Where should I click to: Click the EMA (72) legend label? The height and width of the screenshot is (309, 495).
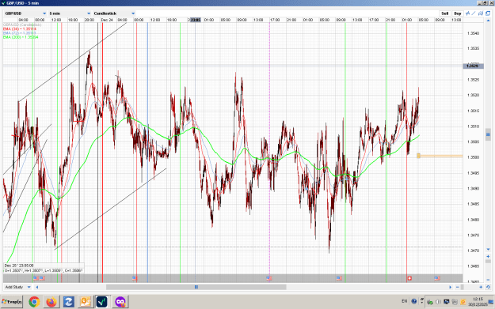20,33
